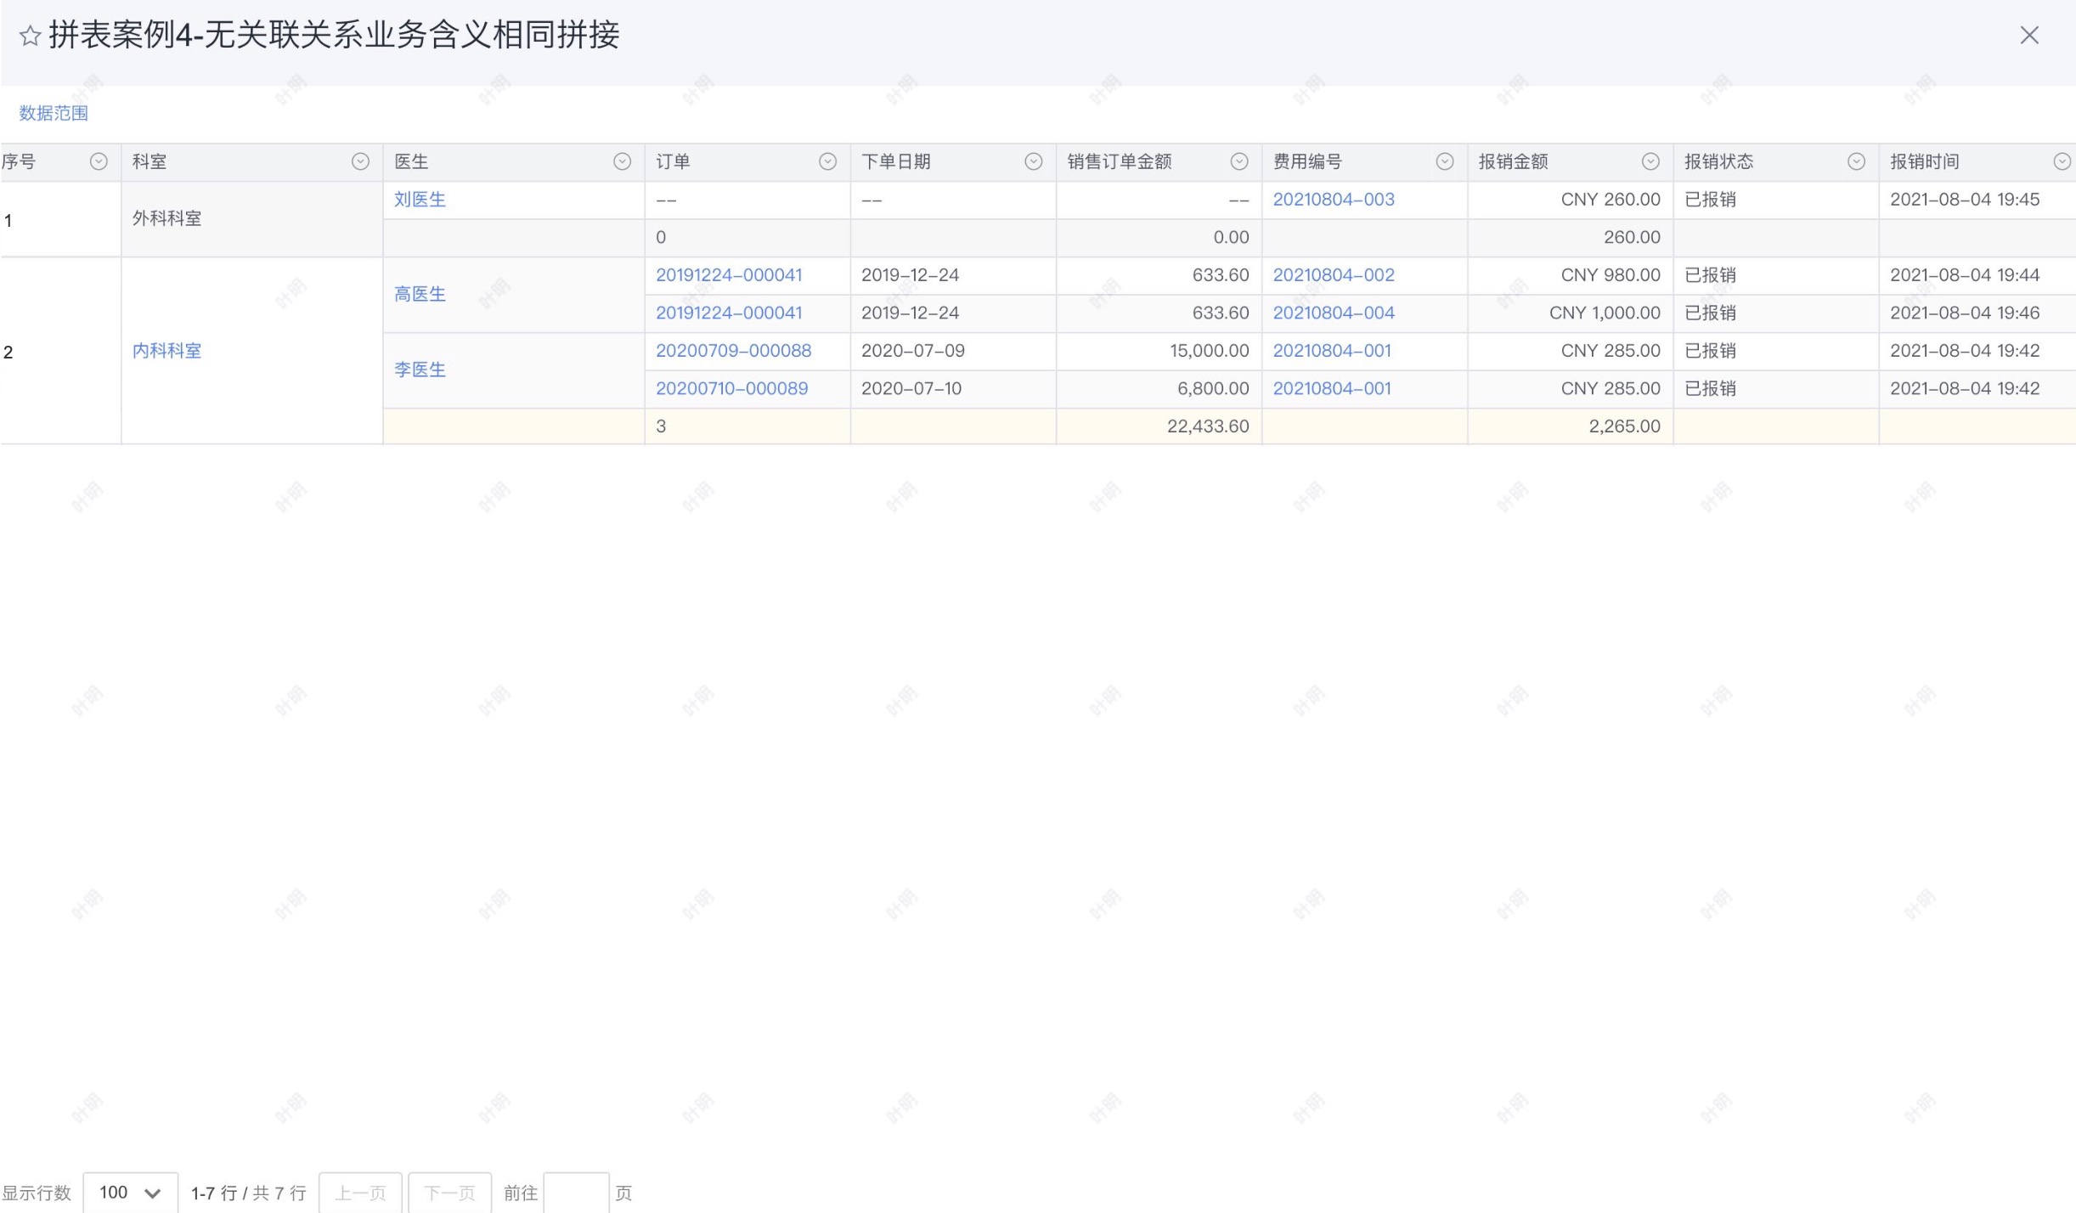Expand the 报销金额 column filter dropdown
Viewport: 2076px width, 1213px height.
(1650, 161)
